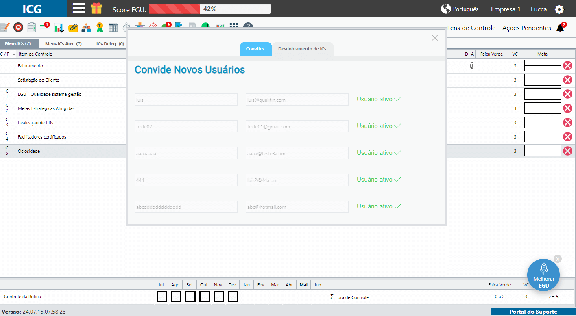Delete the Ociosidade row
Screen dimensions: 576x316
(x=567, y=151)
